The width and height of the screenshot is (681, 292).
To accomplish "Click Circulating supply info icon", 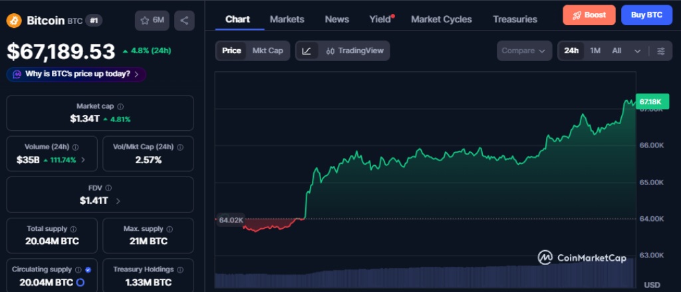I will [x=78, y=269].
